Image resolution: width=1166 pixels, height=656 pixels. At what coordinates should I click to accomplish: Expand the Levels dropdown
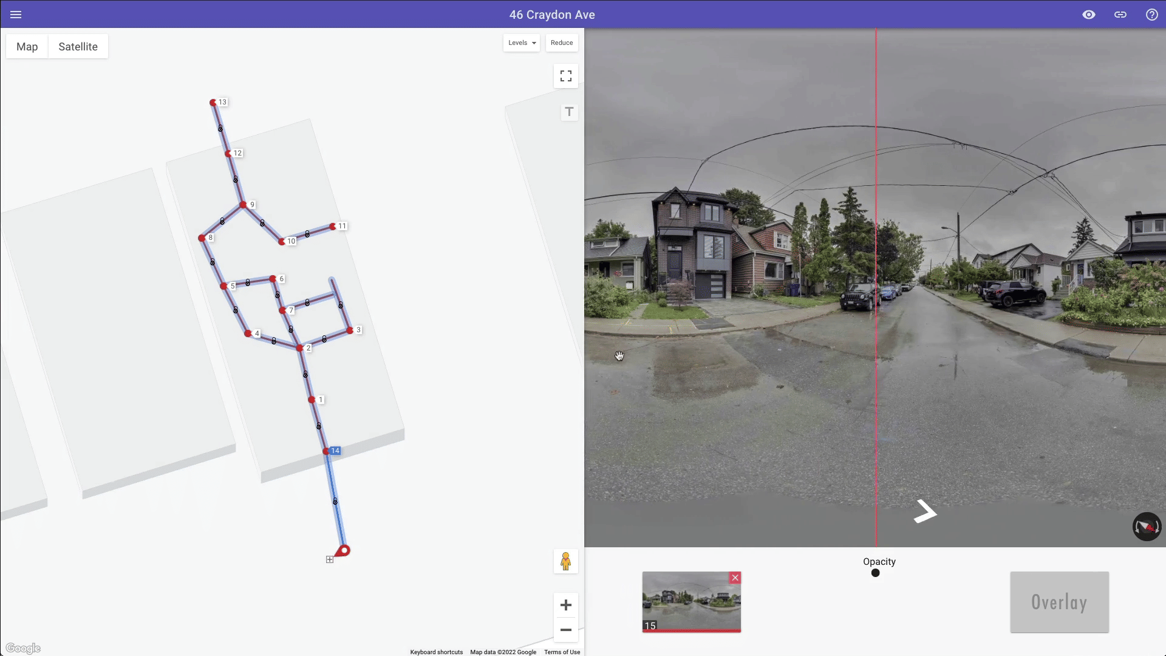(x=522, y=43)
